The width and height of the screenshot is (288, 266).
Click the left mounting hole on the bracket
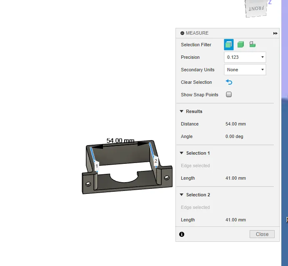click(x=88, y=184)
